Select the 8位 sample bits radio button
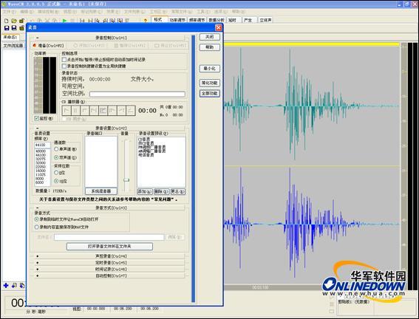 pos(56,173)
